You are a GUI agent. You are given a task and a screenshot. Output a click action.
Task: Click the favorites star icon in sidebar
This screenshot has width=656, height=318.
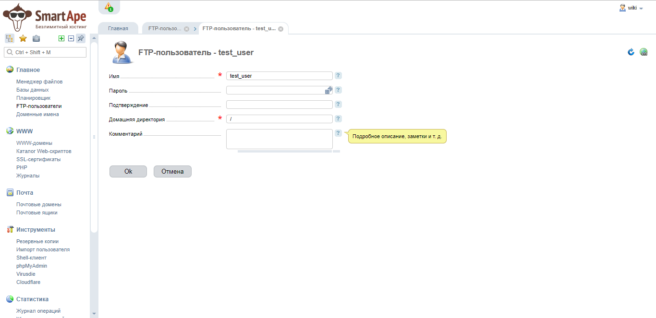[23, 39]
